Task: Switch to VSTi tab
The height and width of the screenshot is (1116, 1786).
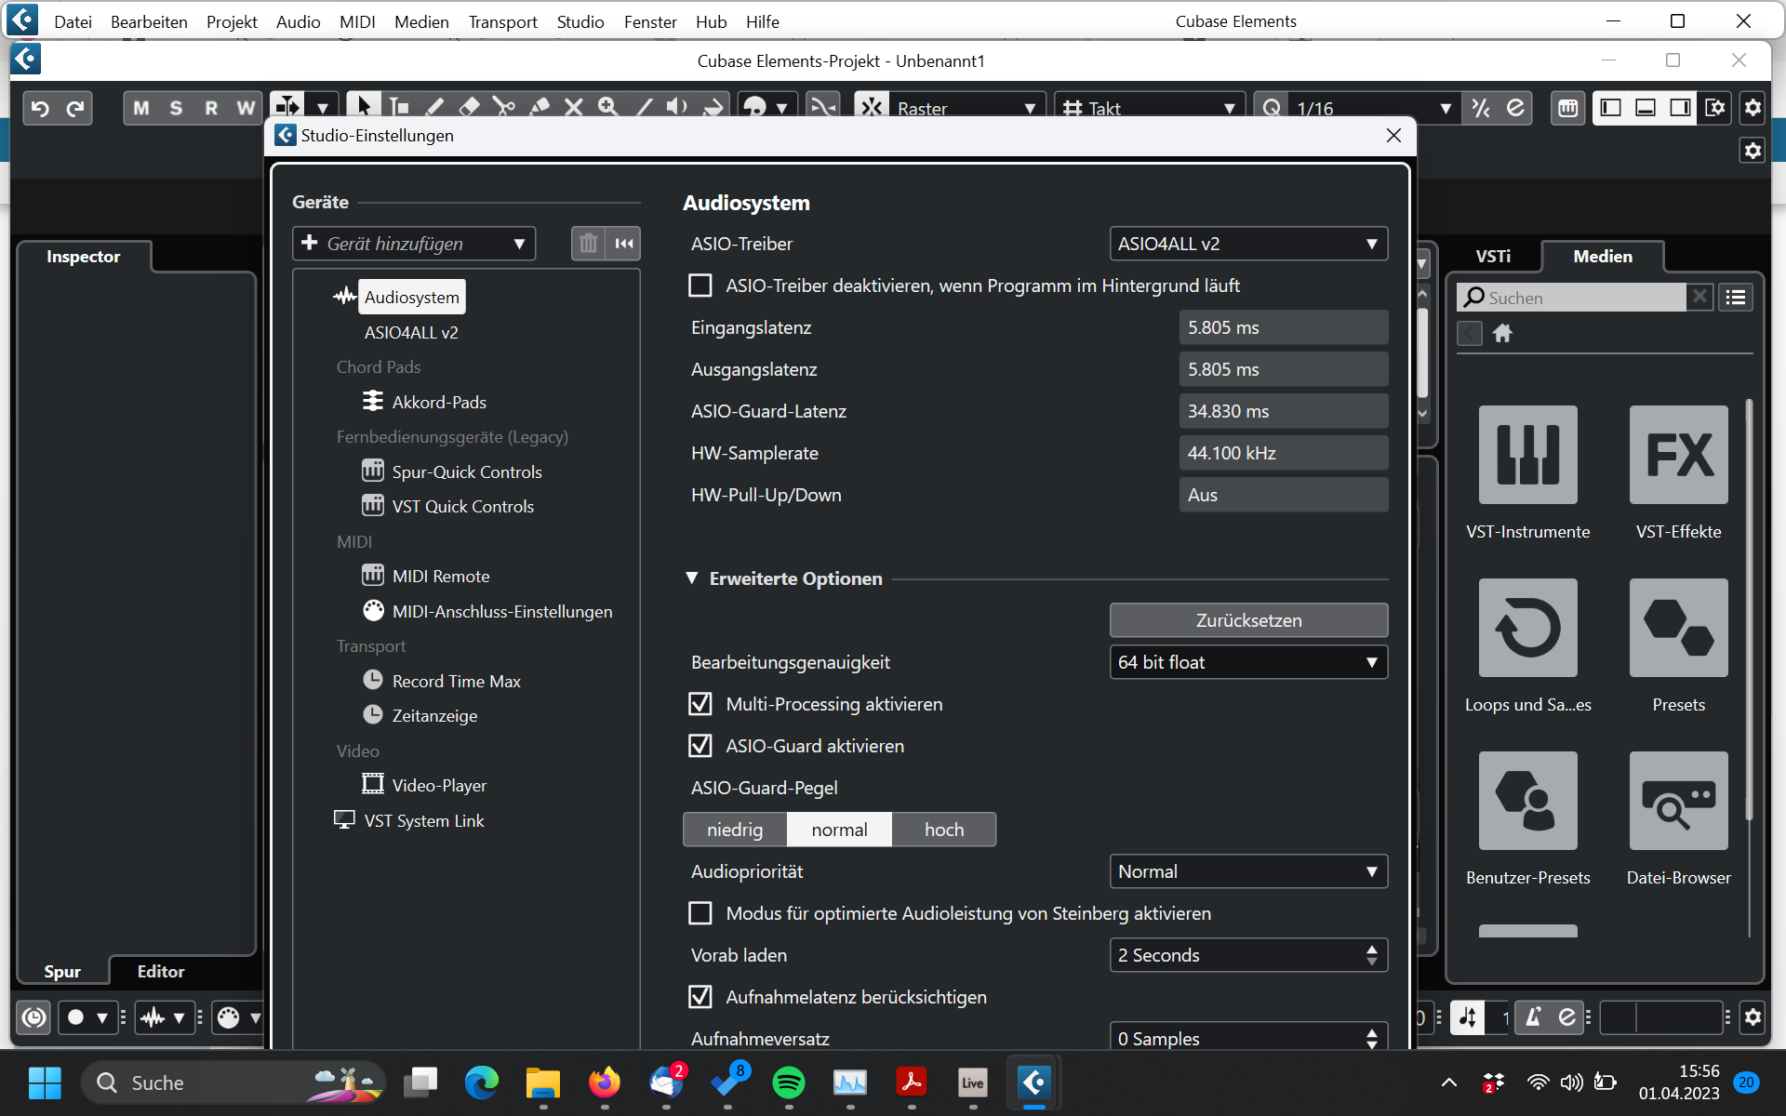Action: [1493, 256]
